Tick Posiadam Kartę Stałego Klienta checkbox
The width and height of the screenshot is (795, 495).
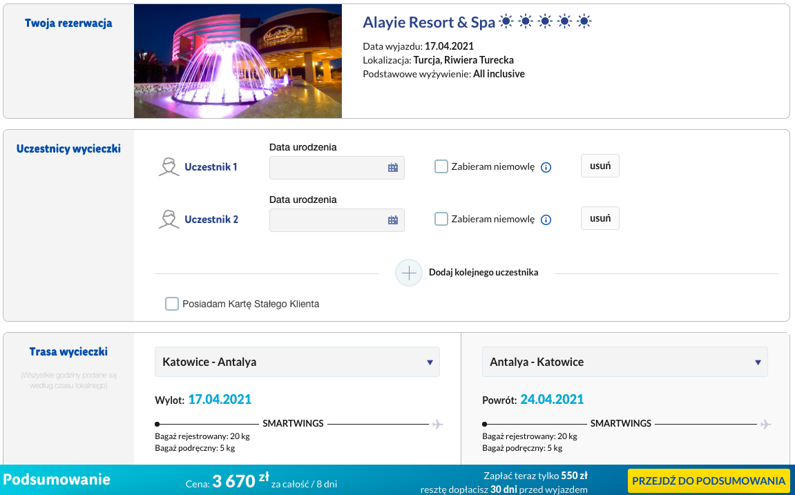click(x=172, y=304)
